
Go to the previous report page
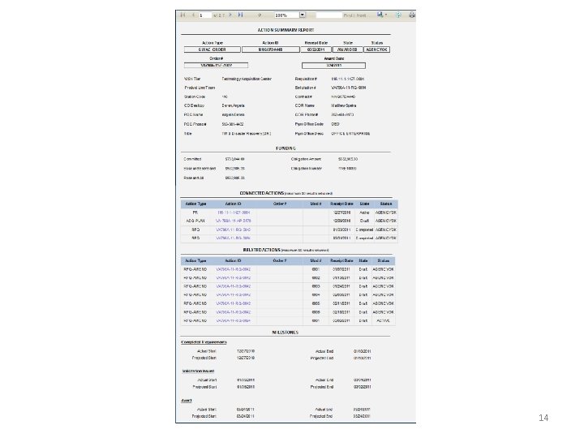[x=193, y=15]
